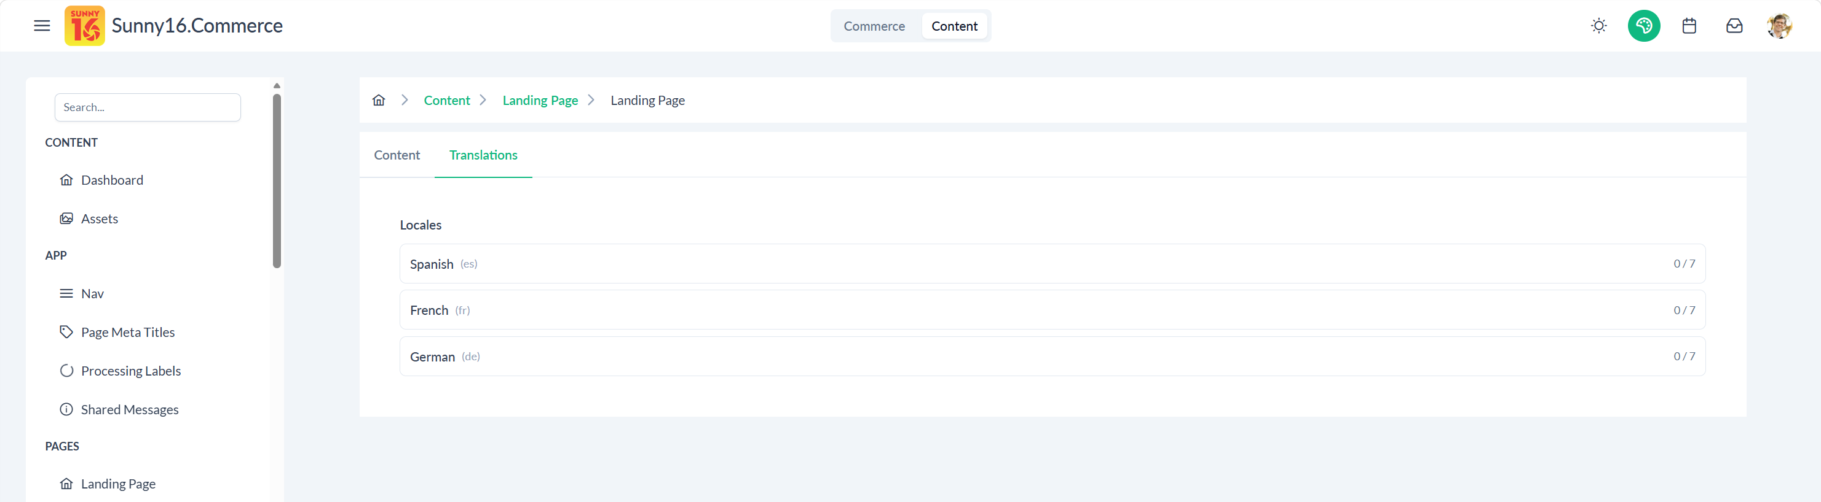The height and width of the screenshot is (502, 1821).
Task: Open Dashboard in the sidebar
Action: 112,180
